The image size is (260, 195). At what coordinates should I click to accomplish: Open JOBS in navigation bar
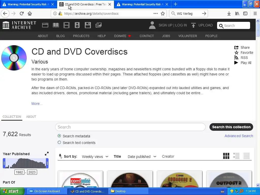pyautogui.click(x=166, y=36)
